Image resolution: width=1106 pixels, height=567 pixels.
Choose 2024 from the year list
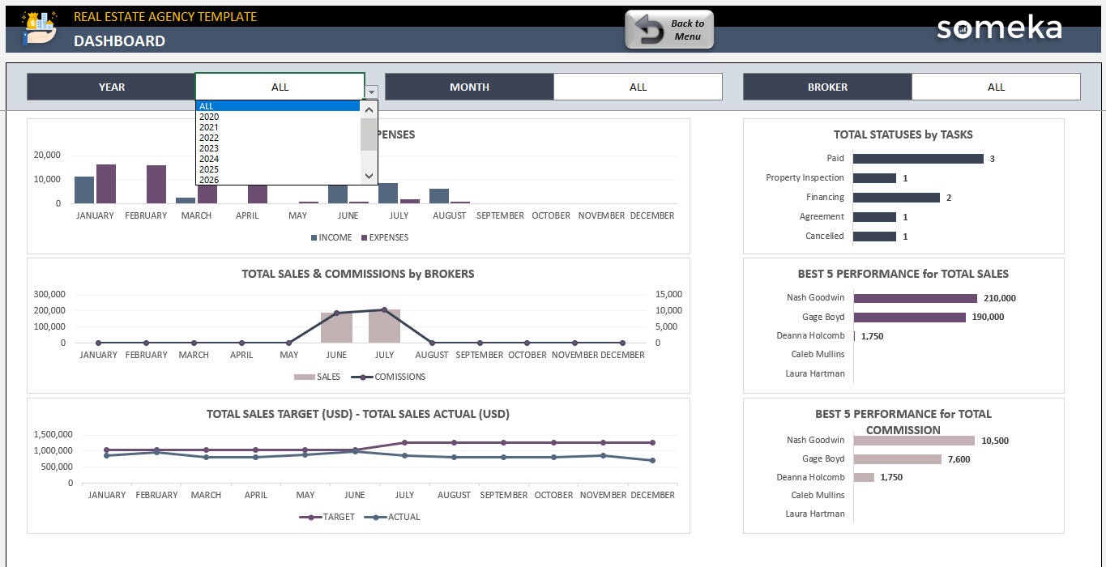click(277, 159)
